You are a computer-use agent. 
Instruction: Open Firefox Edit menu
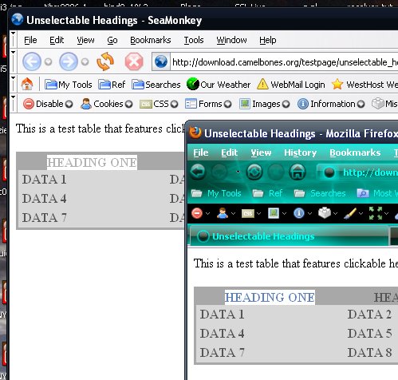[x=229, y=152]
